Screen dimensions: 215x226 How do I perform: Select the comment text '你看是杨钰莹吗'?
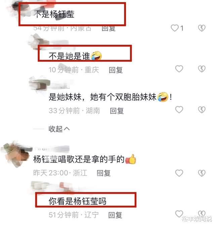pos(78,201)
